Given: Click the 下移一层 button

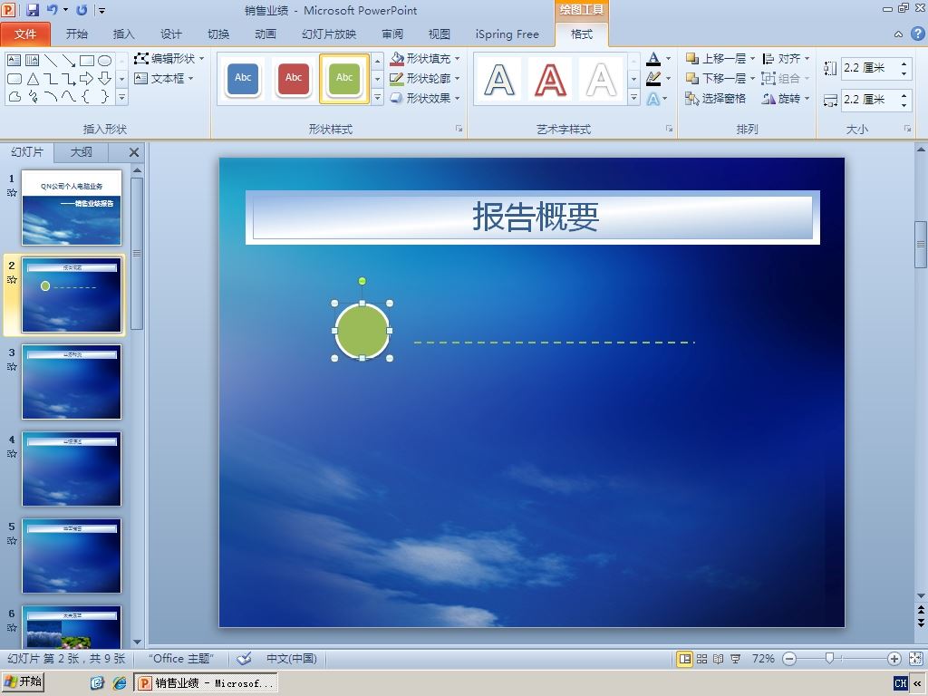Looking at the screenshot, I should coord(716,78).
